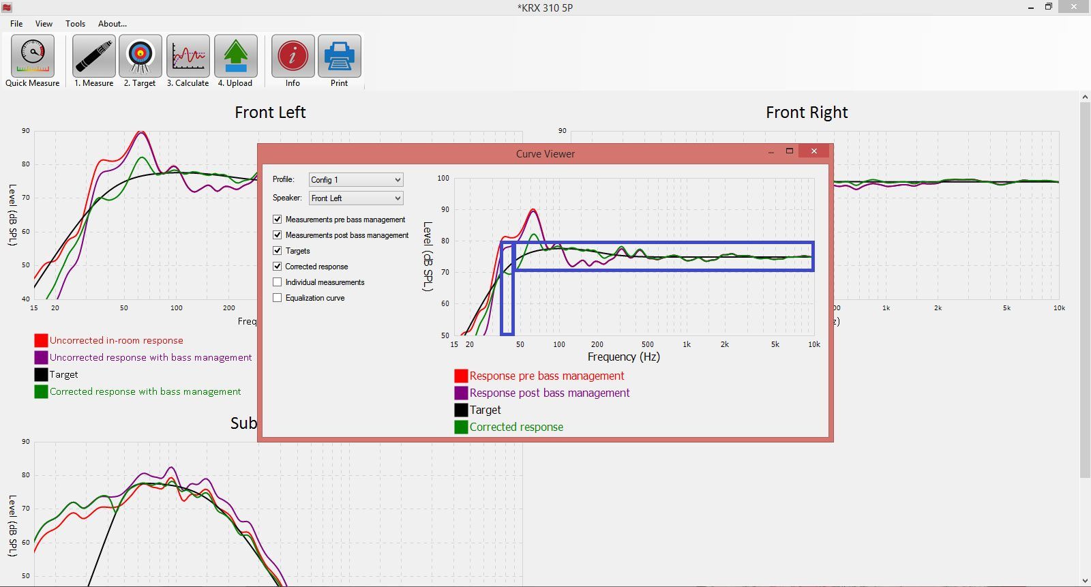Click the Front Right graph title
Viewport: 1091px width, 587px height.
coord(807,112)
